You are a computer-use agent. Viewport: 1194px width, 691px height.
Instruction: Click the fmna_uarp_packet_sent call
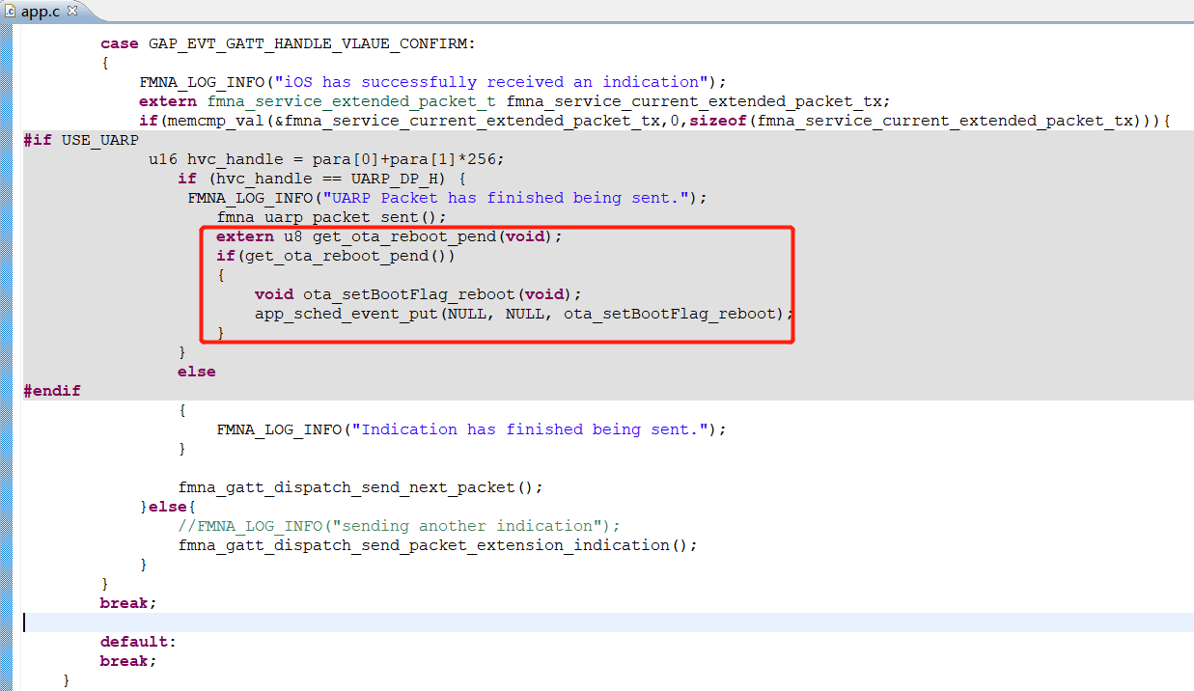tap(331, 217)
